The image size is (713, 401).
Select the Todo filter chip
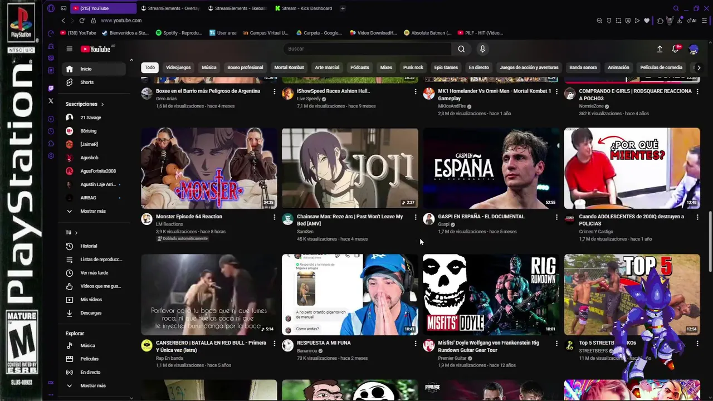click(150, 67)
